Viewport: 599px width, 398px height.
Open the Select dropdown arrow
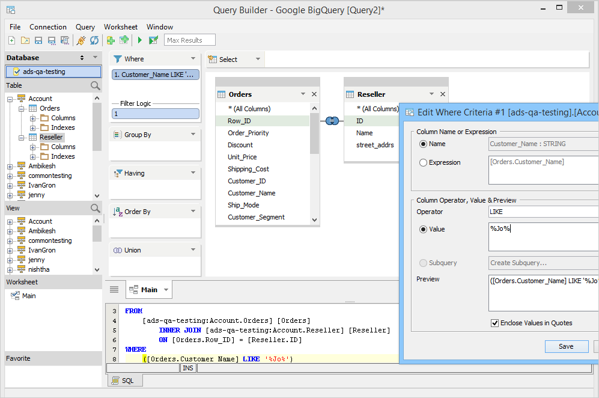click(x=258, y=59)
